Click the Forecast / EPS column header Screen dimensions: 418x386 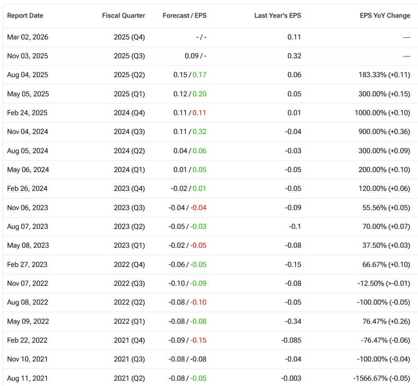click(x=185, y=16)
